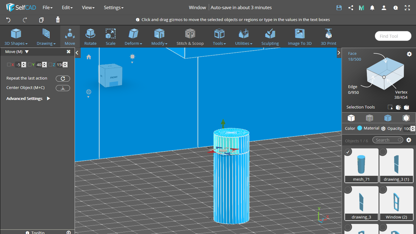416x234 pixels.
Task: Toggle the Tooltip panel switch
Action: coord(69,232)
